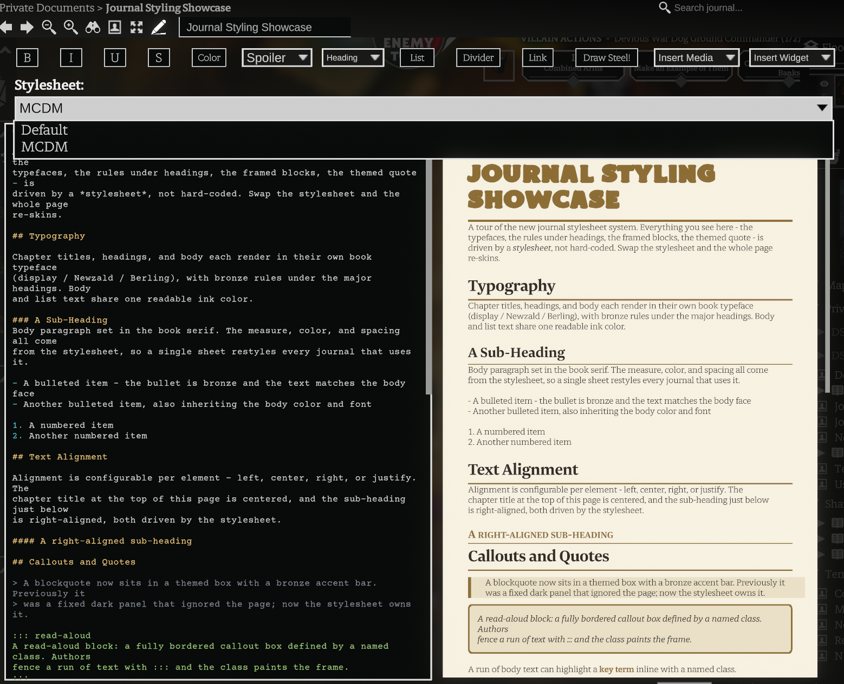Click the List button
844x684 pixels.
point(417,58)
